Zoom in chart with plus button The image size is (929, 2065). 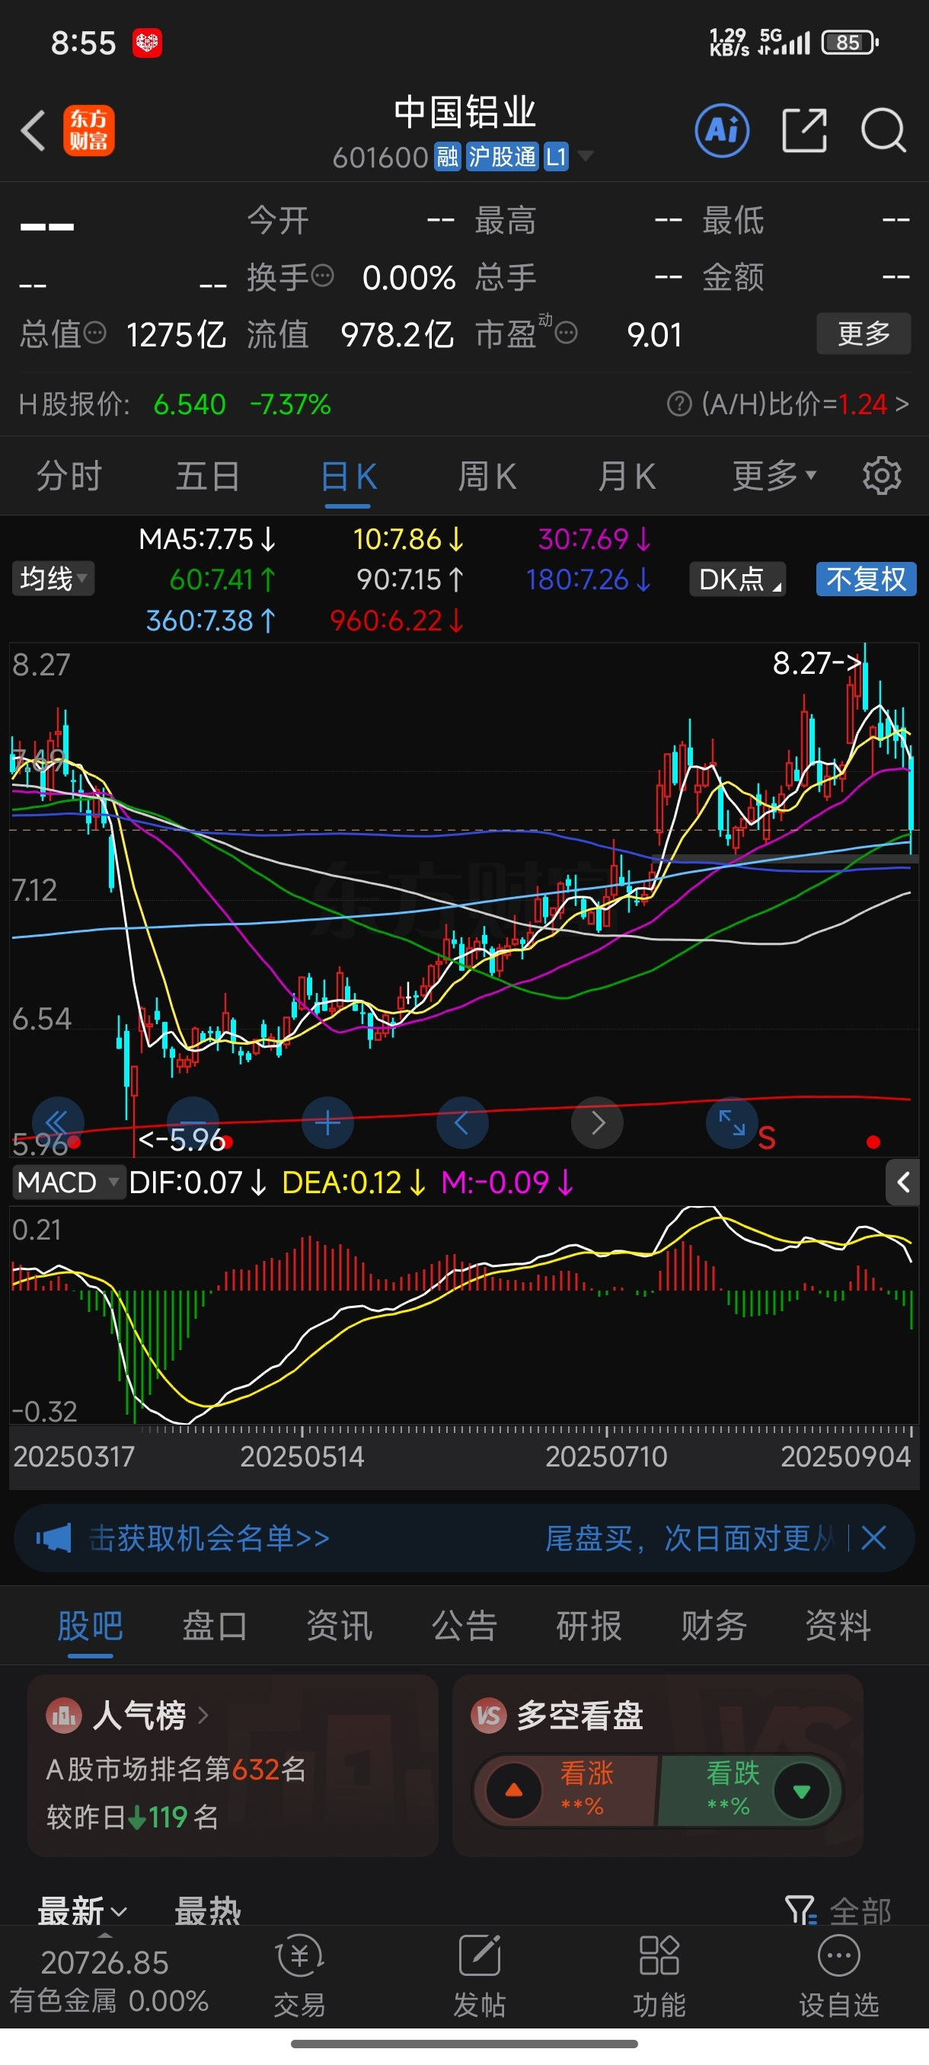click(x=327, y=1122)
